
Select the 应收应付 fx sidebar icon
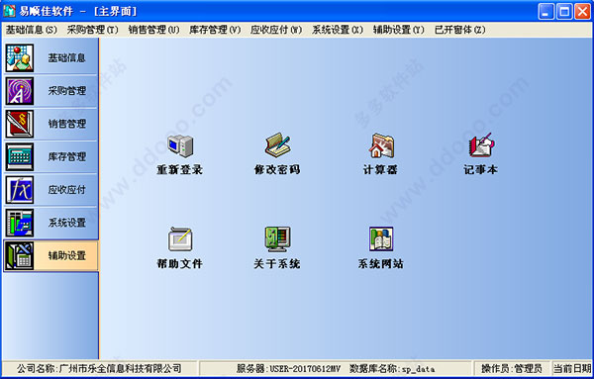(x=20, y=190)
